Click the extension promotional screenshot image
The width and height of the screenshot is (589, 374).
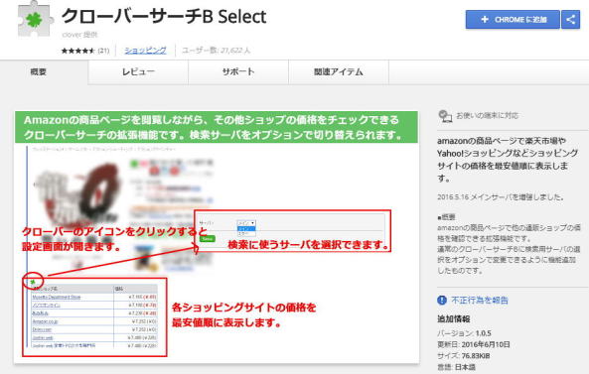pyautogui.click(x=217, y=237)
